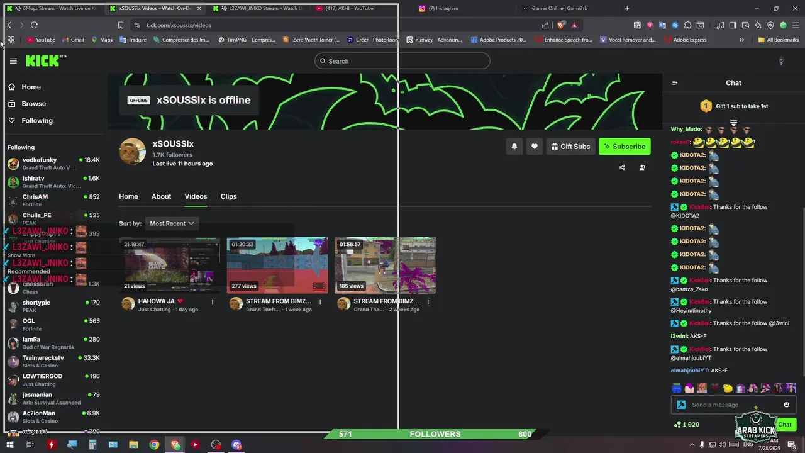Click the Send a message chat input
The width and height of the screenshot is (805, 453).
click(733, 405)
